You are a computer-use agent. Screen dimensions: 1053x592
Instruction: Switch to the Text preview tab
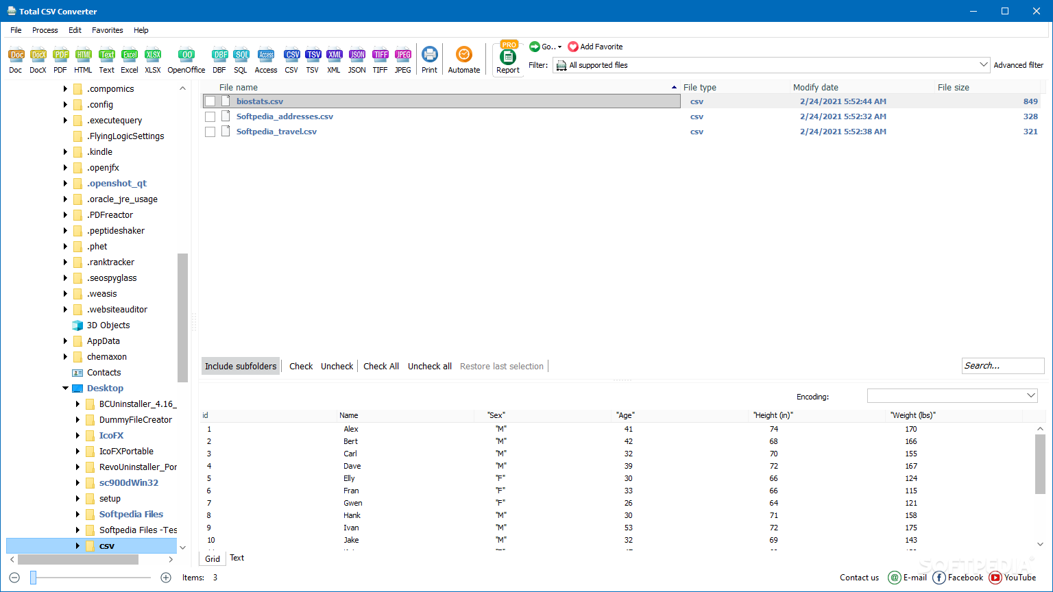point(237,558)
